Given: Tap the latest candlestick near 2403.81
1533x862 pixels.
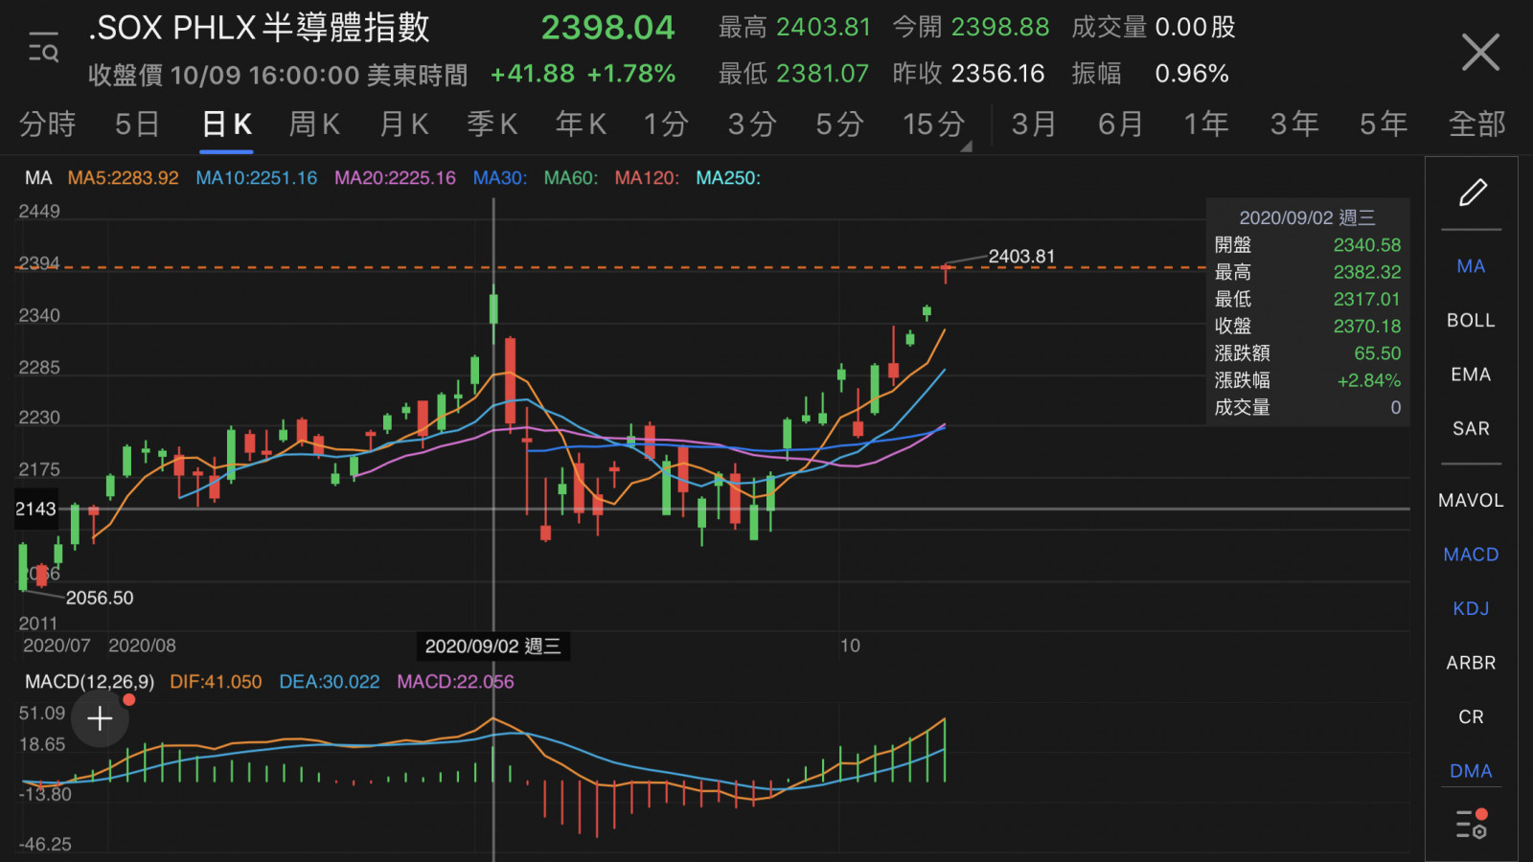Looking at the screenshot, I should 946,272.
